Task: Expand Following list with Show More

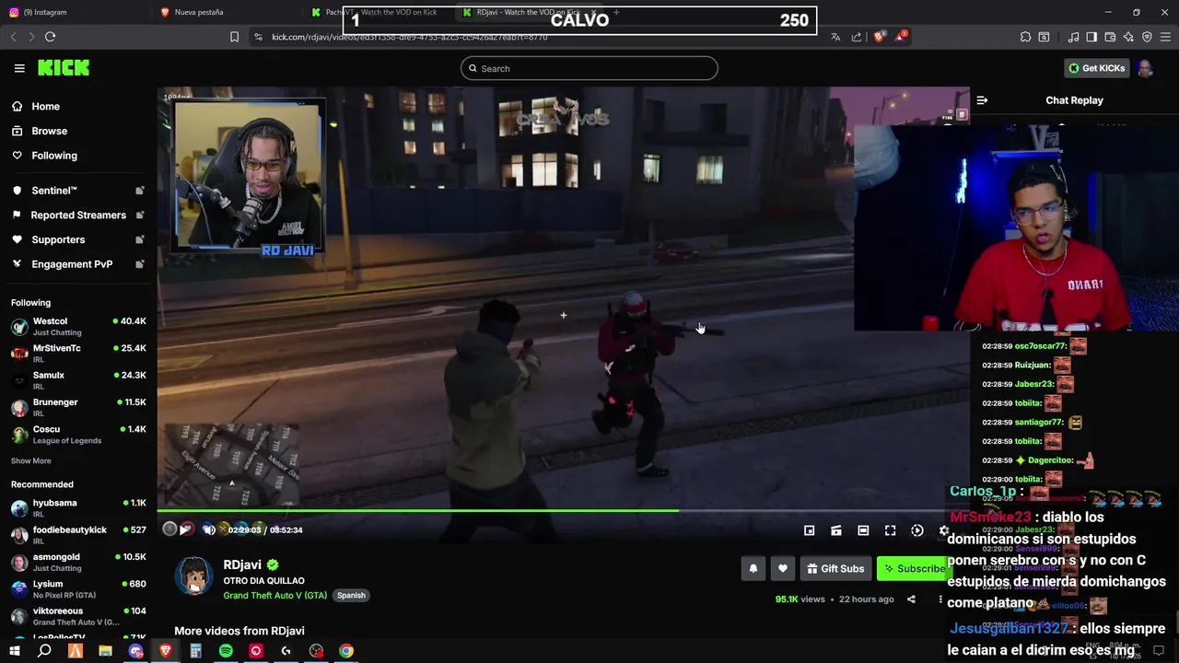Action: coord(31,460)
